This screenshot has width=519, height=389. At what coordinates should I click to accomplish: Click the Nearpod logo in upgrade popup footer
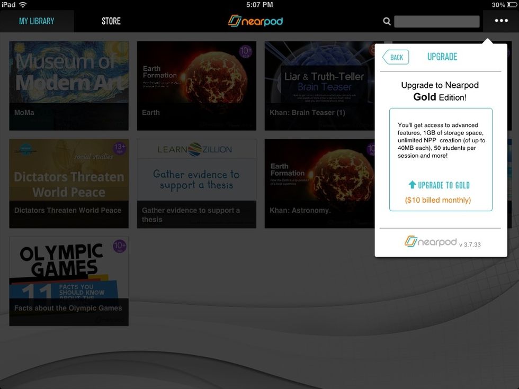430,242
